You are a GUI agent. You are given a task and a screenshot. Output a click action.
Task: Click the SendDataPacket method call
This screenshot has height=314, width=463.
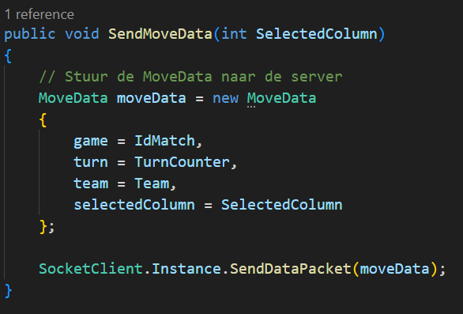click(291, 269)
